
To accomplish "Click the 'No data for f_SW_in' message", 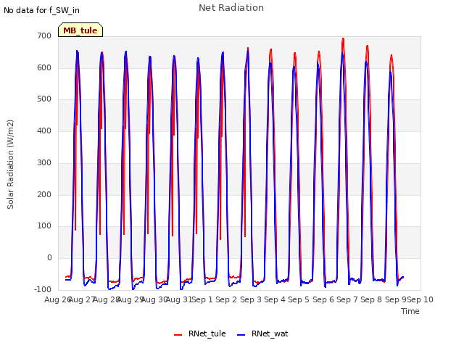I will (x=41, y=10).
